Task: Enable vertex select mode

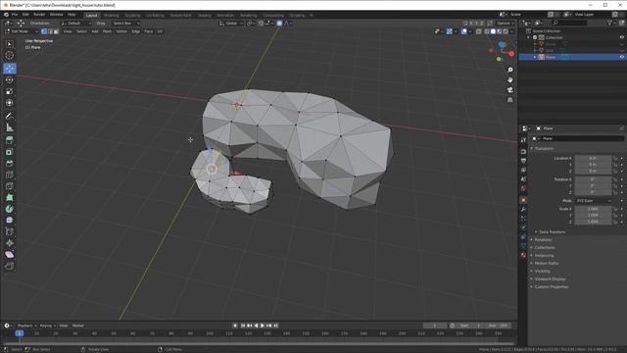Action: click(x=44, y=31)
